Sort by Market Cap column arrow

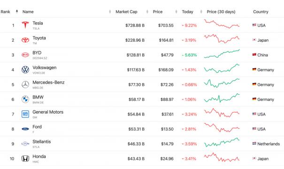(x=110, y=12)
